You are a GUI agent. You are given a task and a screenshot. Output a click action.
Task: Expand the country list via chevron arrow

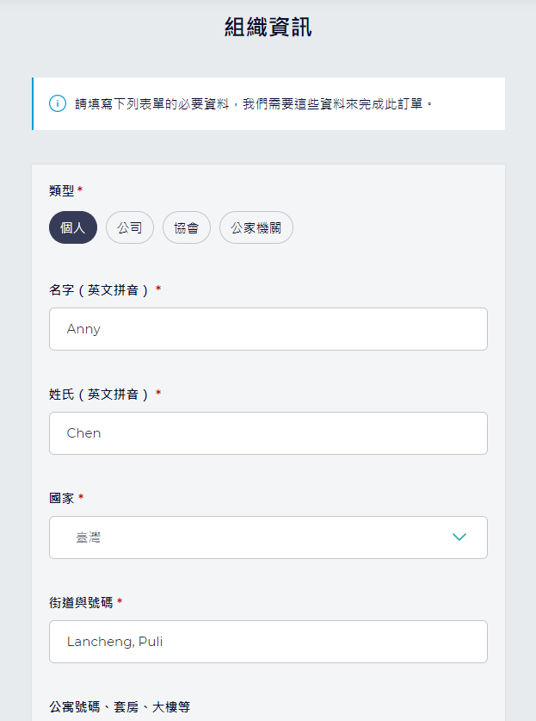tap(459, 537)
